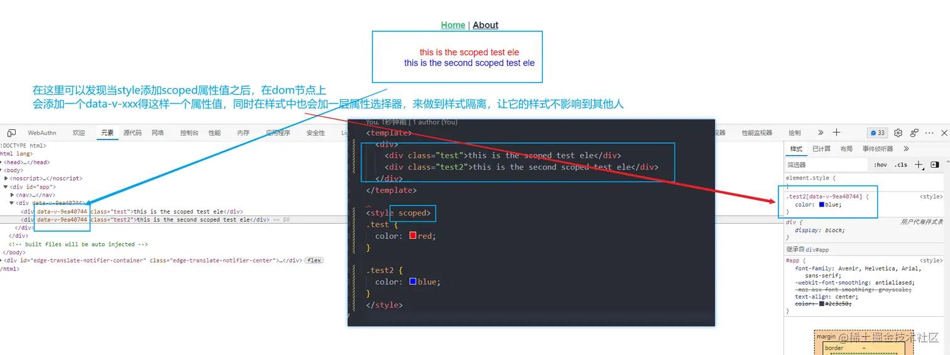Focus the 筛选器 styles filter field
The image size is (950, 355).
(826, 165)
